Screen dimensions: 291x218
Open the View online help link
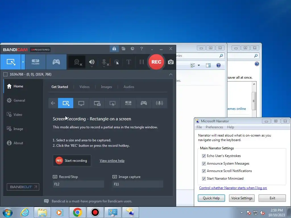pos(112,161)
